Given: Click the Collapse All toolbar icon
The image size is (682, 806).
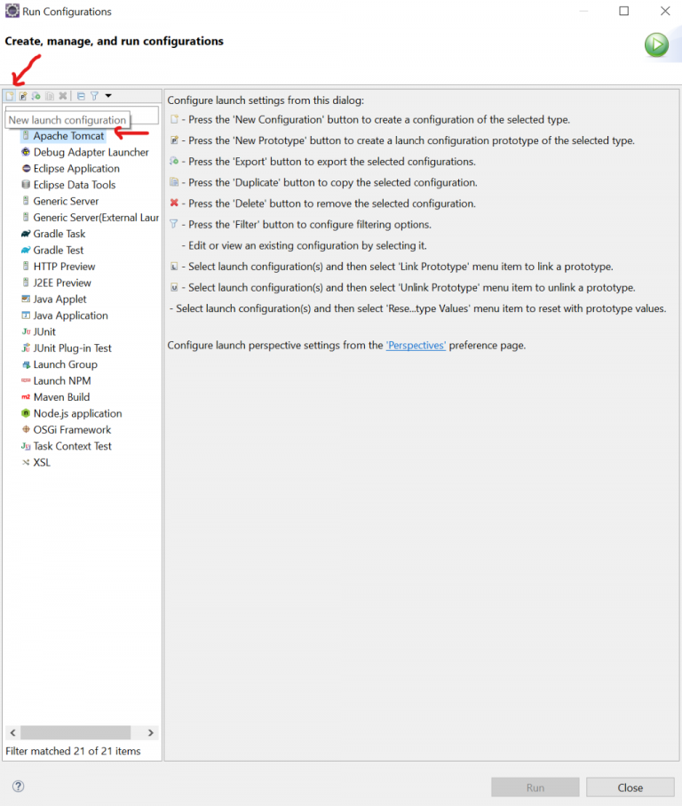Looking at the screenshot, I should pos(81,96).
